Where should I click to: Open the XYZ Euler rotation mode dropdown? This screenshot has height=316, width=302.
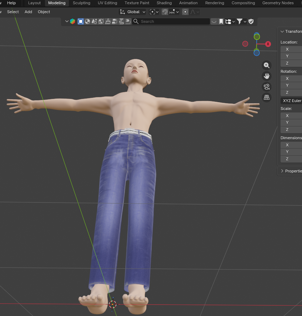pyautogui.click(x=291, y=101)
